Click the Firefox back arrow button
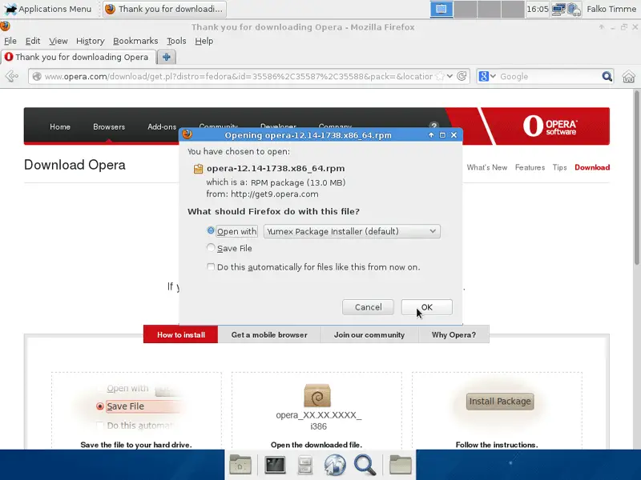This screenshot has width=641, height=480. coord(12,76)
